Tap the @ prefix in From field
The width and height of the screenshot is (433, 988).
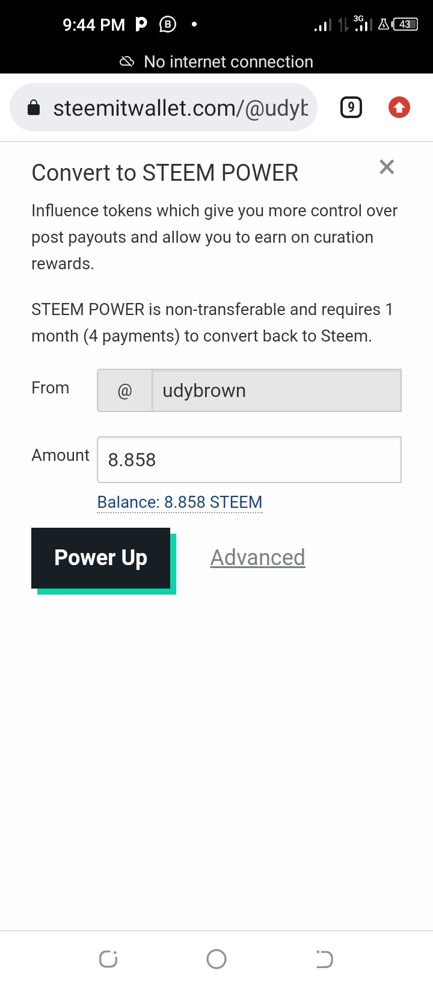[x=125, y=391]
